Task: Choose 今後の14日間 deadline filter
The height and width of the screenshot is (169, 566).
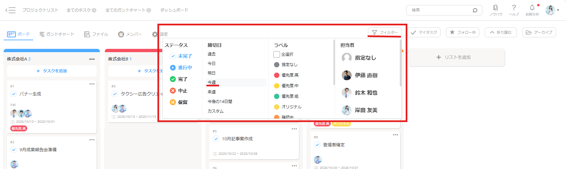Action: click(220, 102)
